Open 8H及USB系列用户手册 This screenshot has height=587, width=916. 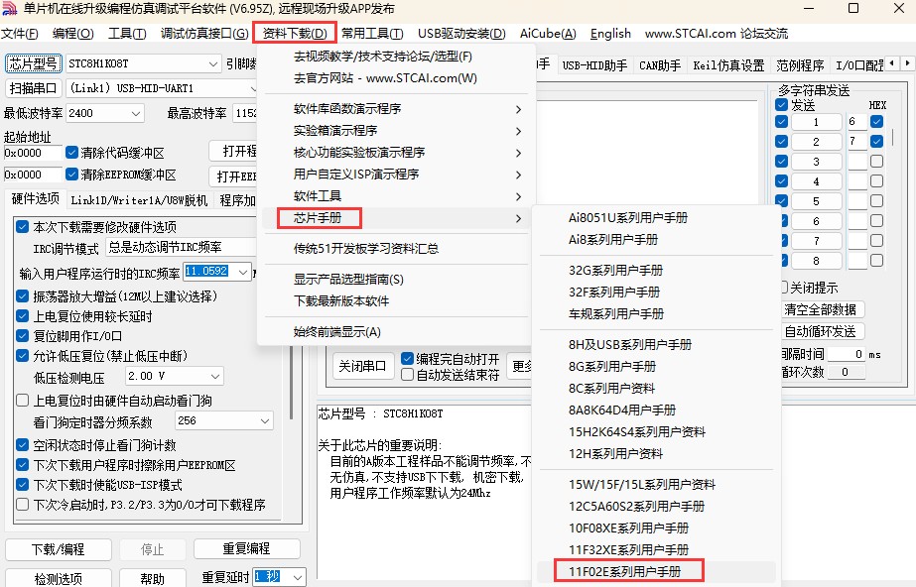click(657, 345)
